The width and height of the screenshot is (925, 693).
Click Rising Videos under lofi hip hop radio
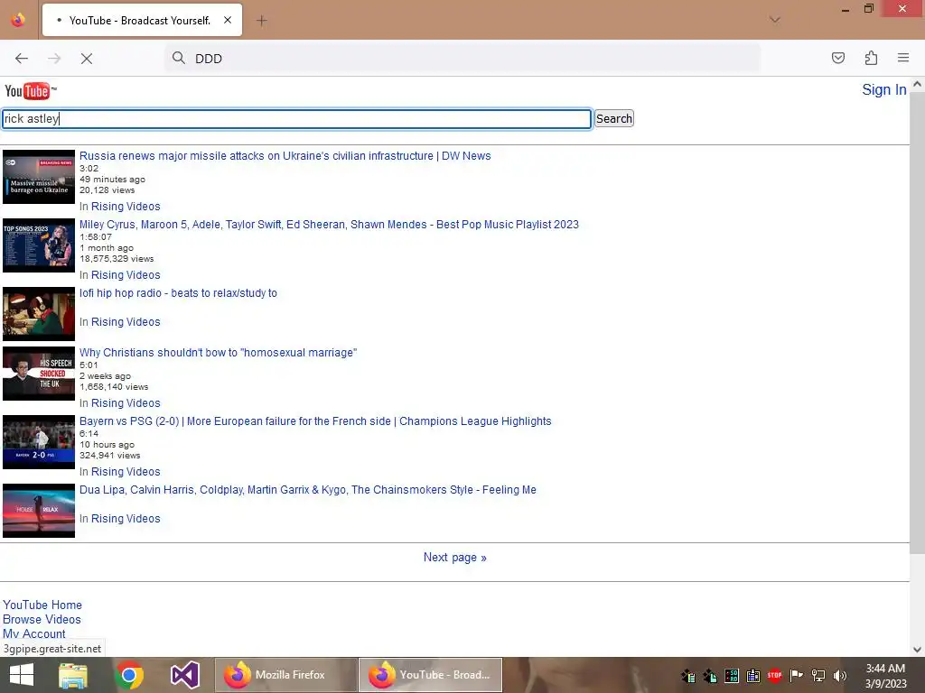point(126,322)
